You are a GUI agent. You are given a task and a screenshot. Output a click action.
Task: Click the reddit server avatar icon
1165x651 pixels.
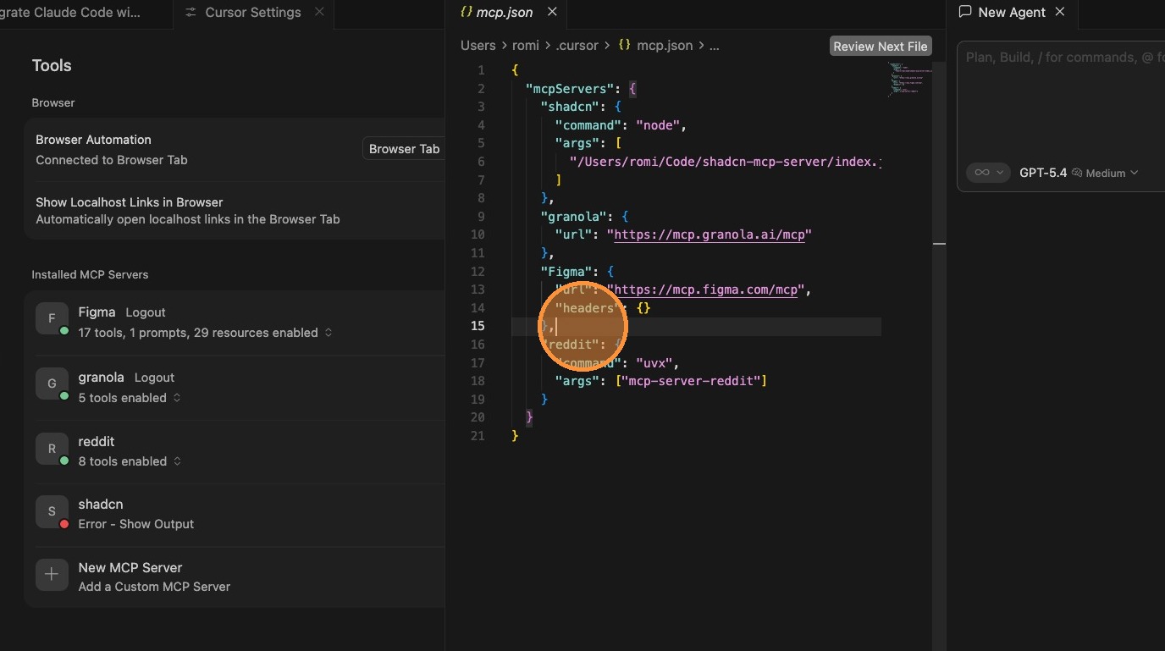(x=52, y=449)
